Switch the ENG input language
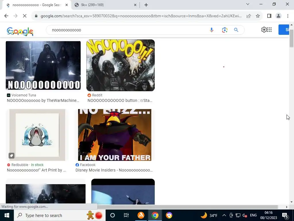Screen dimensions: 294x221 pyautogui.click(x=253, y=215)
